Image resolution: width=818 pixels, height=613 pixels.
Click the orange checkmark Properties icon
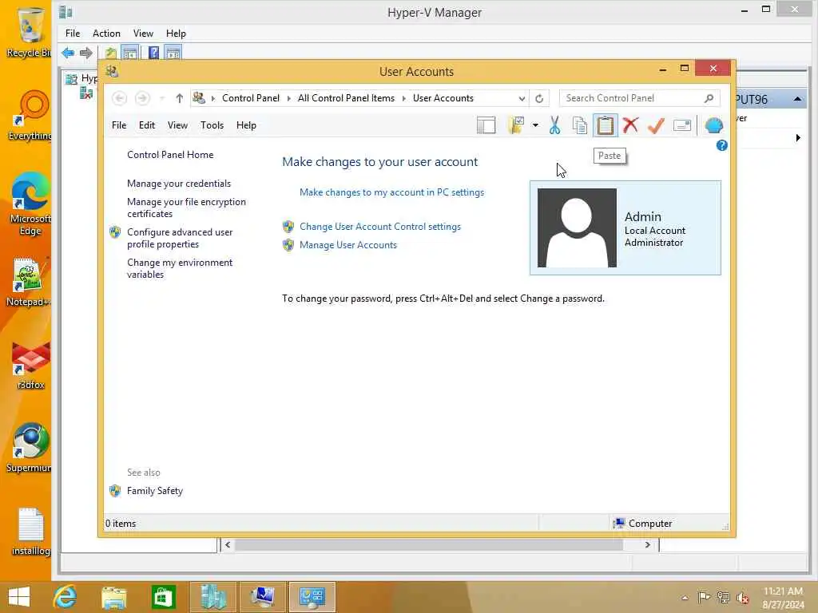[x=657, y=125]
